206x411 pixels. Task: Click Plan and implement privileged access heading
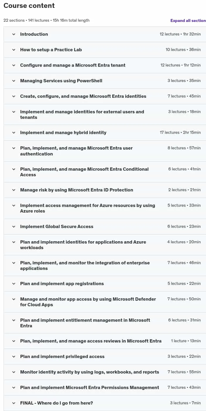click(62, 357)
